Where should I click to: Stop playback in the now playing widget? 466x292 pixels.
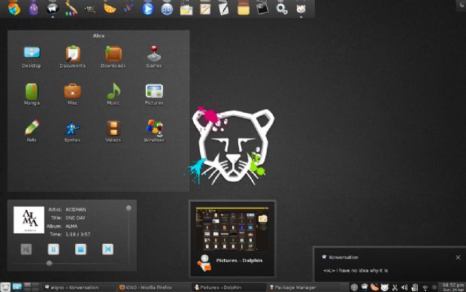point(80,249)
